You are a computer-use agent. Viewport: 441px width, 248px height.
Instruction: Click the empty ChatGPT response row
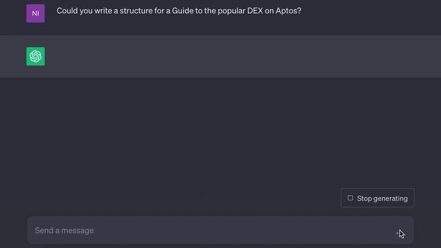tap(220, 56)
